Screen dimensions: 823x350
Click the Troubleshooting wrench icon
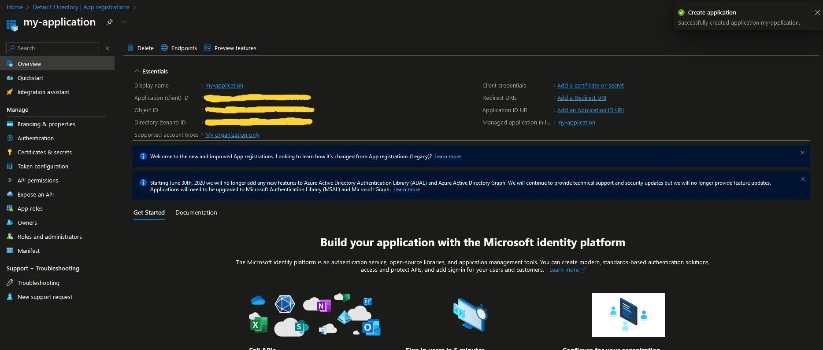(10, 283)
